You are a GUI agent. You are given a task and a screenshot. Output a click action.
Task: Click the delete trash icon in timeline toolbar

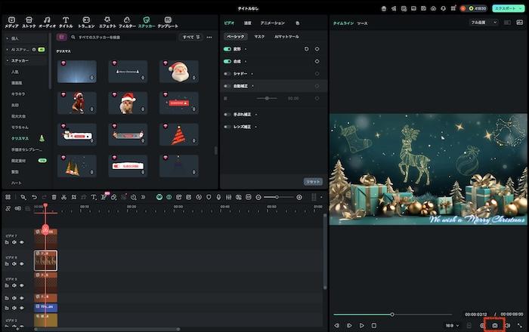click(x=54, y=197)
